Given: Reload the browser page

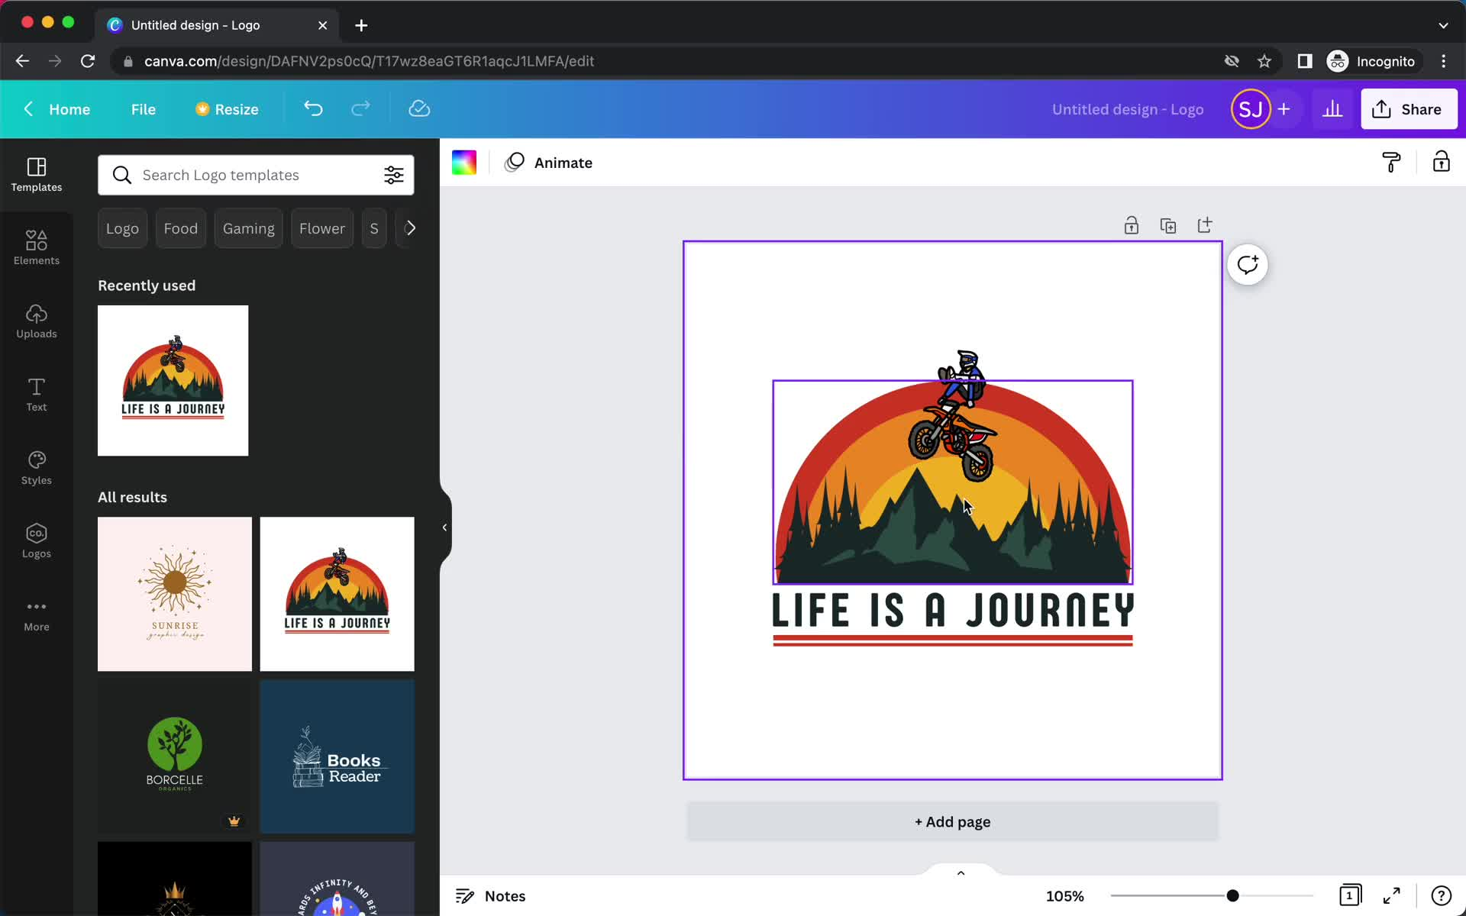Looking at the screenshot, I should coord(88,61).
